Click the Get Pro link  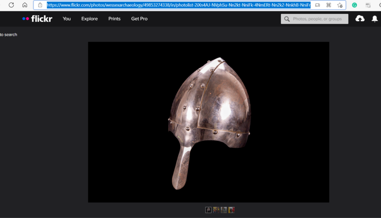pyautogui.click(x=139, y=19)
